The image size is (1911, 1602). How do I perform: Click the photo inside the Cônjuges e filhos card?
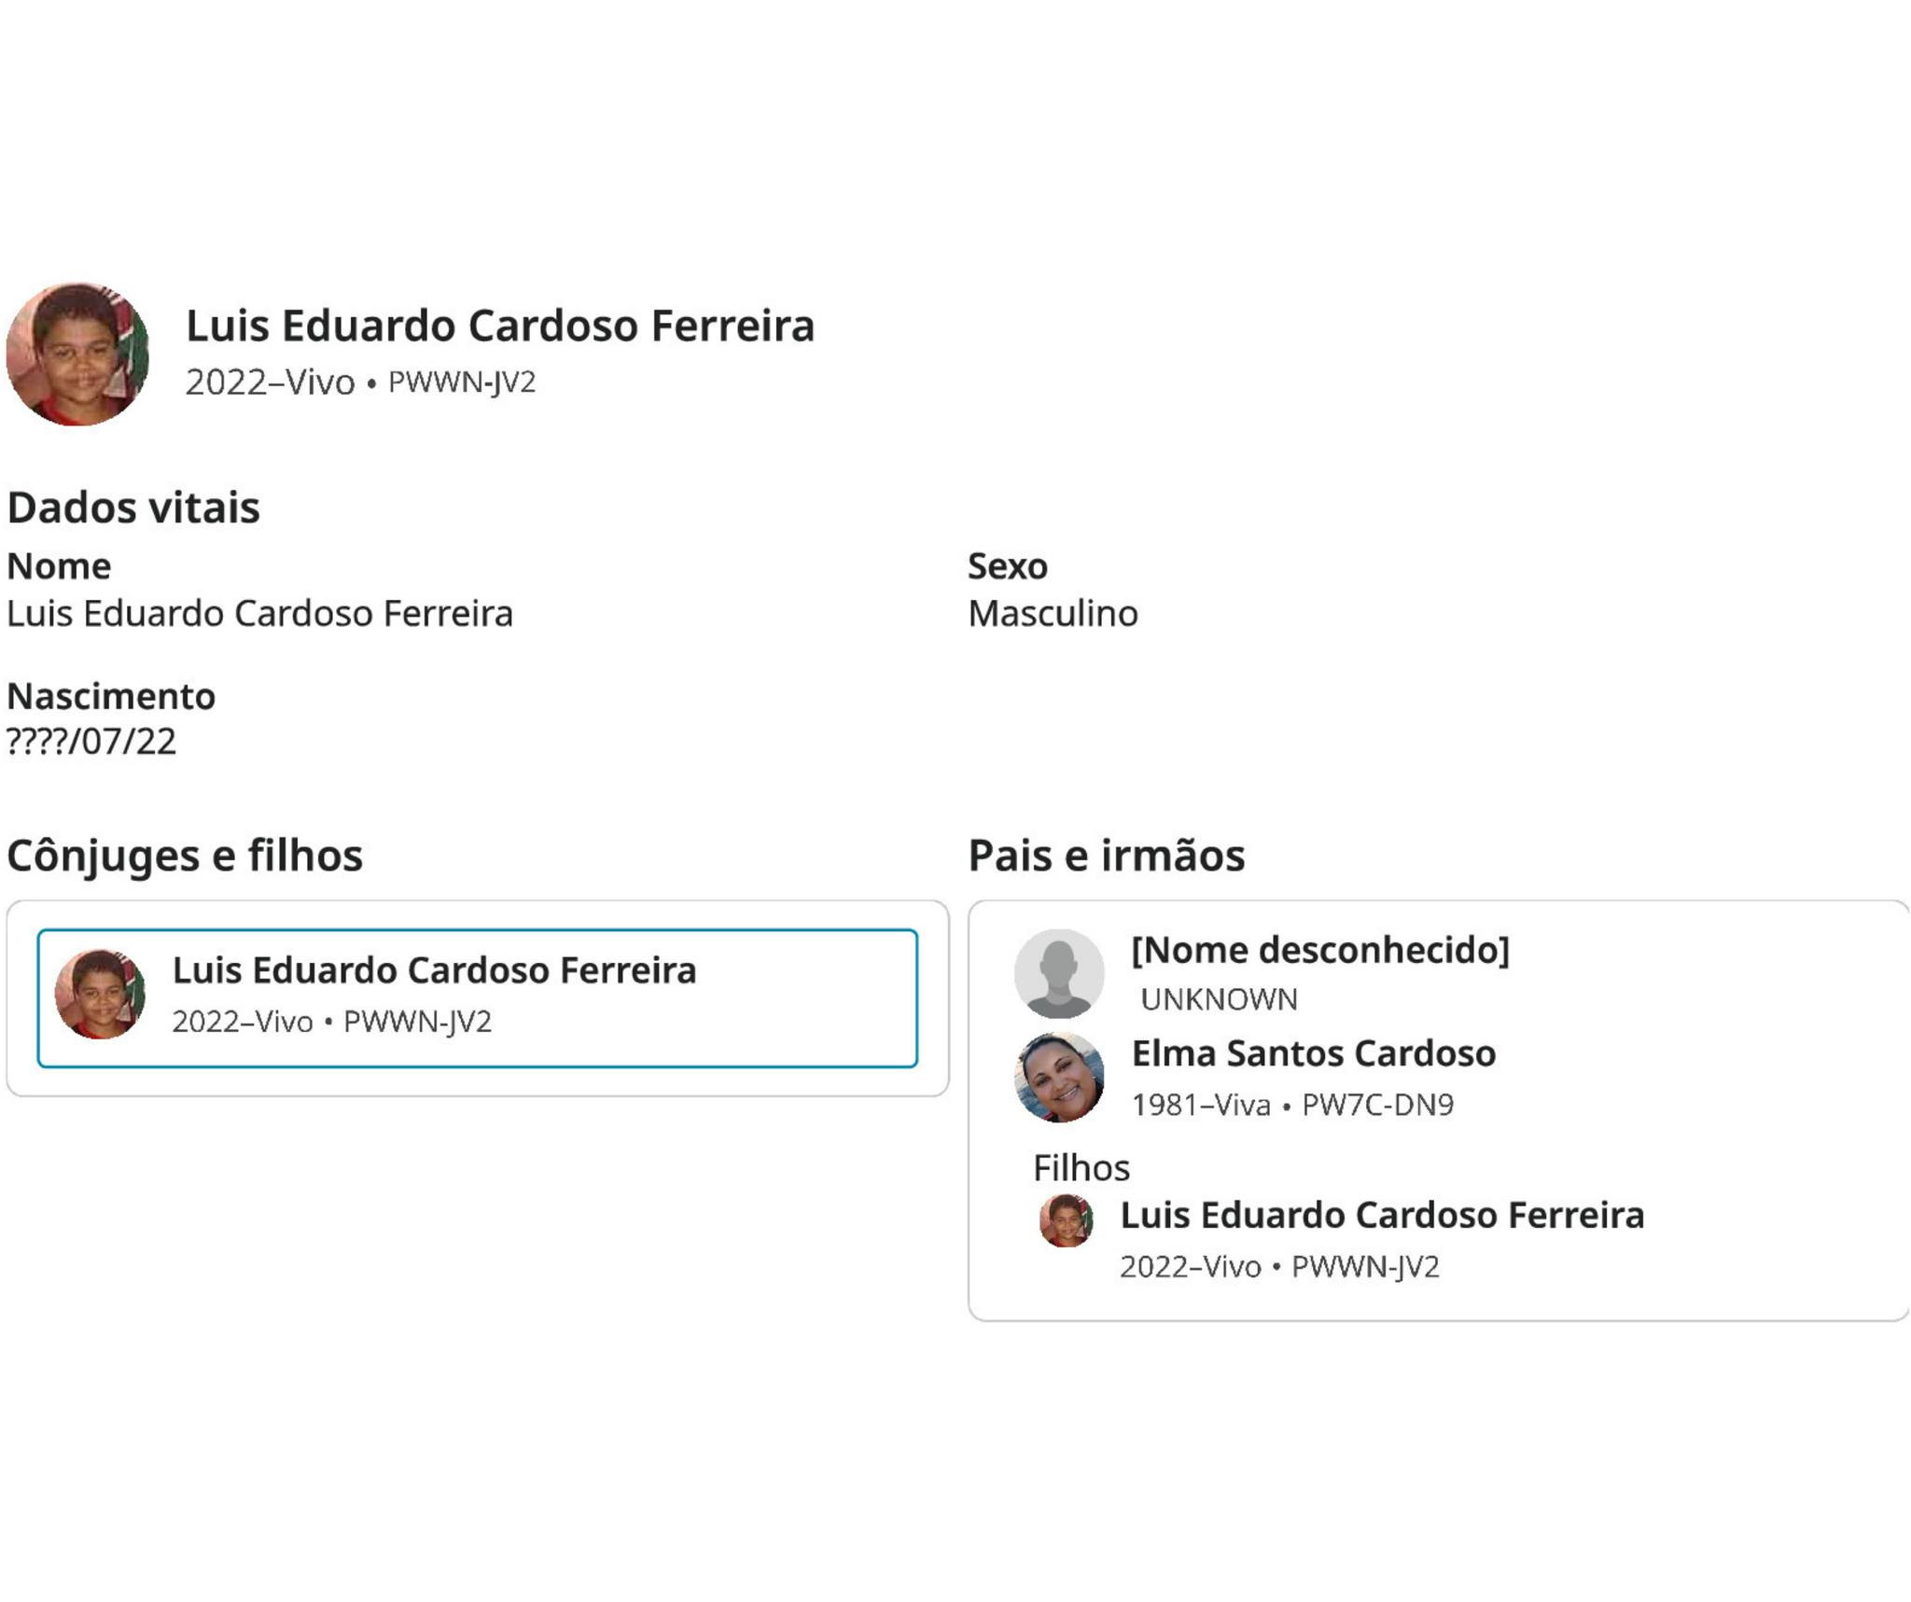tap(101, 995)
